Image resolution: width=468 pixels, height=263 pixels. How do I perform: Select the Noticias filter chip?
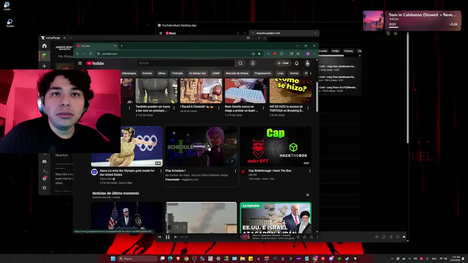coord(147,73)
